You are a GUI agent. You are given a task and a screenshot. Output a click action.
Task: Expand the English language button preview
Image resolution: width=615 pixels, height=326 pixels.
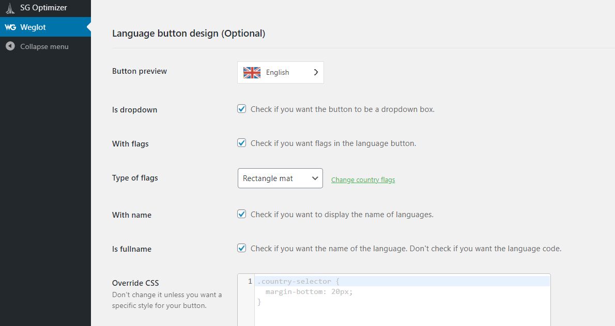coord(280,72)
